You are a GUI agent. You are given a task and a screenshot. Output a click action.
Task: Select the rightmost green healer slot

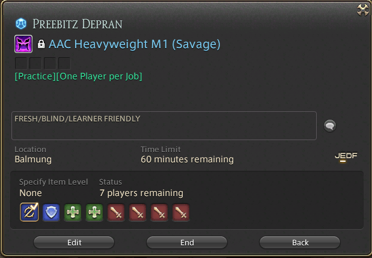pos(94,212)
